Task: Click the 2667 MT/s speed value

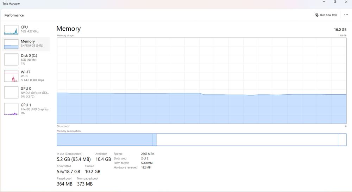Action: pyautogui.click(x=148, y=154)
